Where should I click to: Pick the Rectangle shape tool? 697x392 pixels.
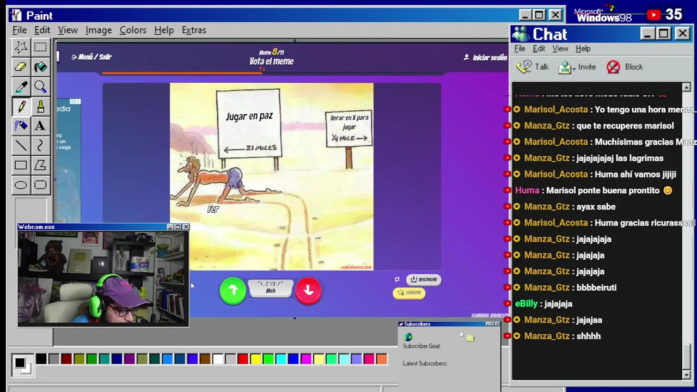point(21,165)
